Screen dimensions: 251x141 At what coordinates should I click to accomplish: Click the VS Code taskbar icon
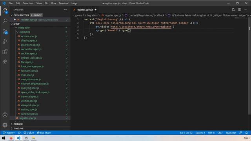pyautogui.click(x=18, y=138)
